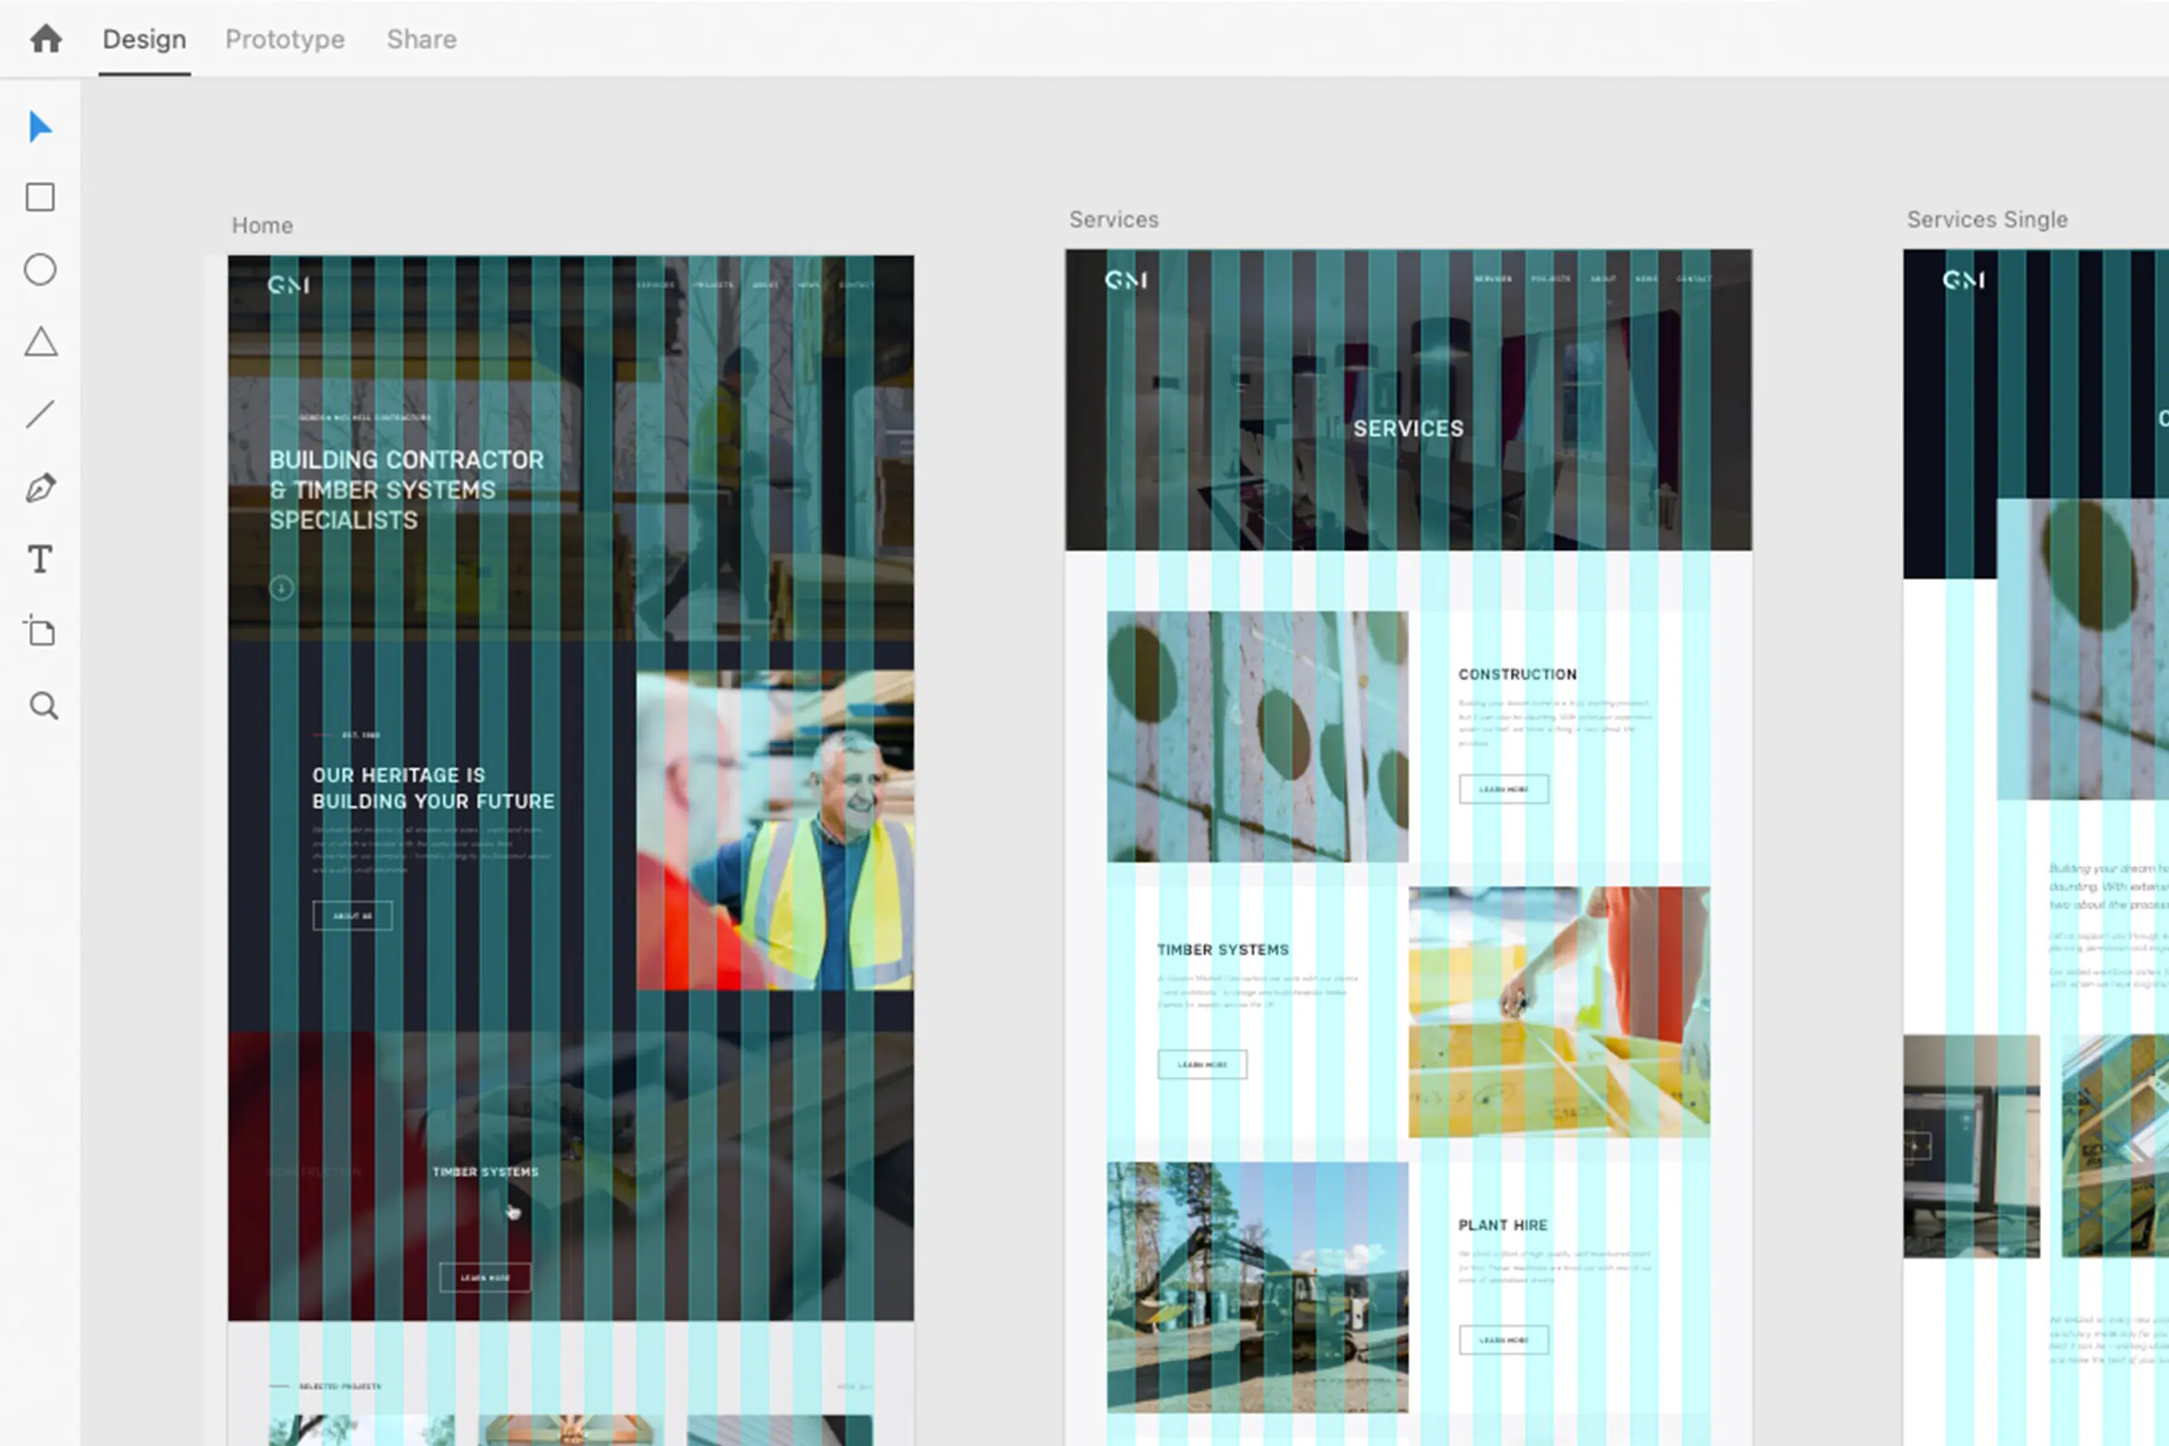Click the About Us button on Home artboard

(352, 916)
